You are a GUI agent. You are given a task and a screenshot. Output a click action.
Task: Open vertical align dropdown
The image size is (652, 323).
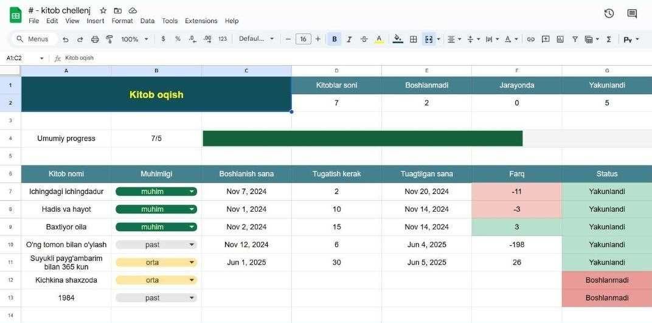coord(474,39)
